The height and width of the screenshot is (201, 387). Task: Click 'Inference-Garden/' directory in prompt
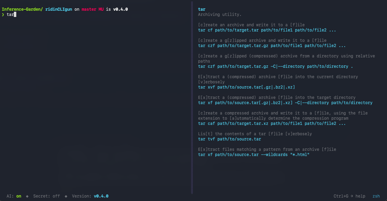pos(22,9)
